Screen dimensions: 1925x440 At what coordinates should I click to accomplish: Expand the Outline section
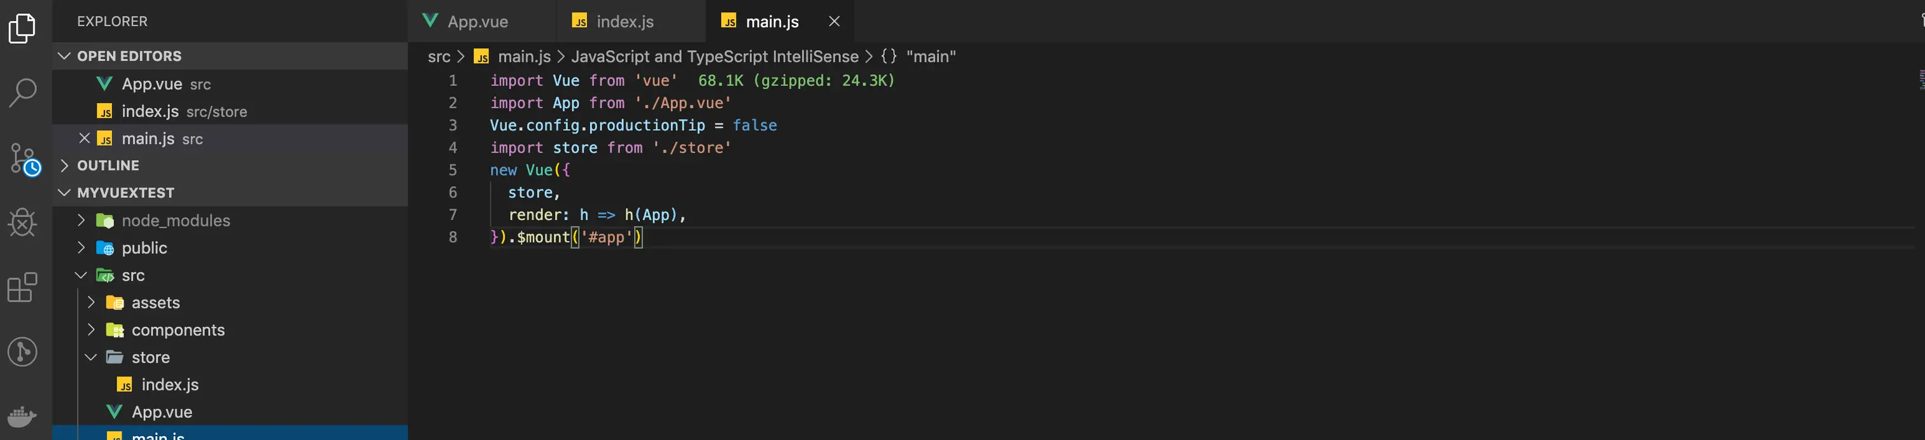pos(65,165)
